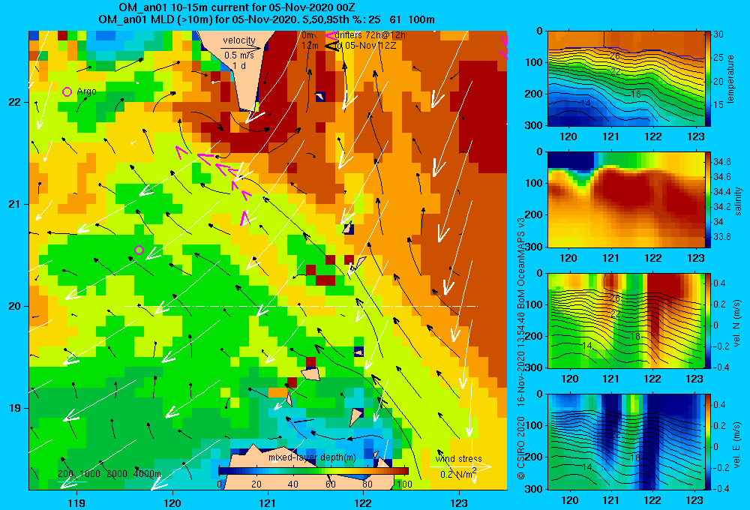The image size is (750, 510).
Task: Click the 'salinity' color bar title
Action: (737, 201)
